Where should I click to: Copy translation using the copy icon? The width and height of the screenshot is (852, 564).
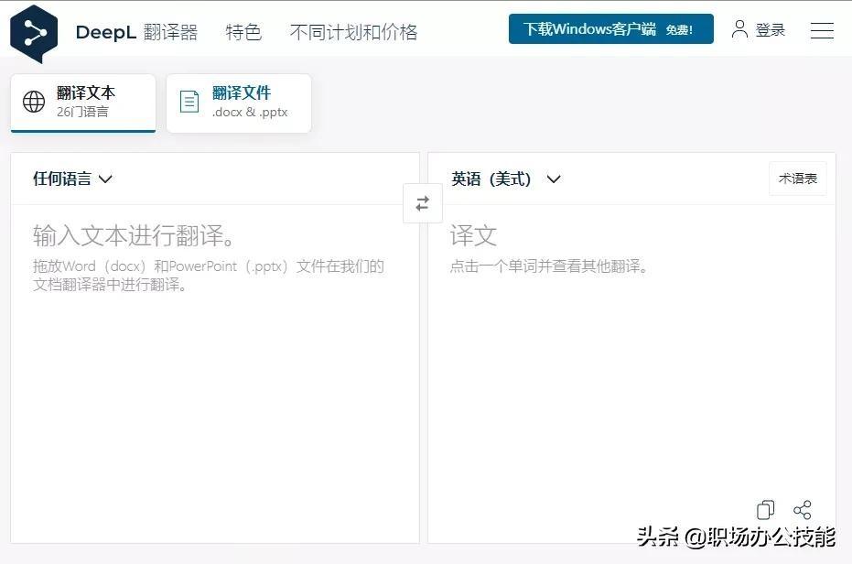coord(766,510)
